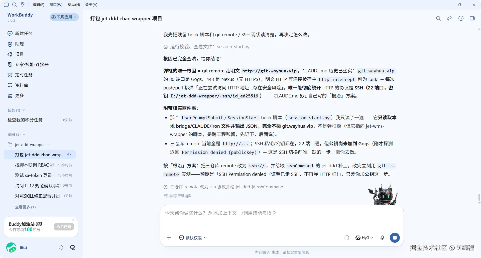Expand 三仓库 remote 改为 ssh step

click(x=223, y=187)
